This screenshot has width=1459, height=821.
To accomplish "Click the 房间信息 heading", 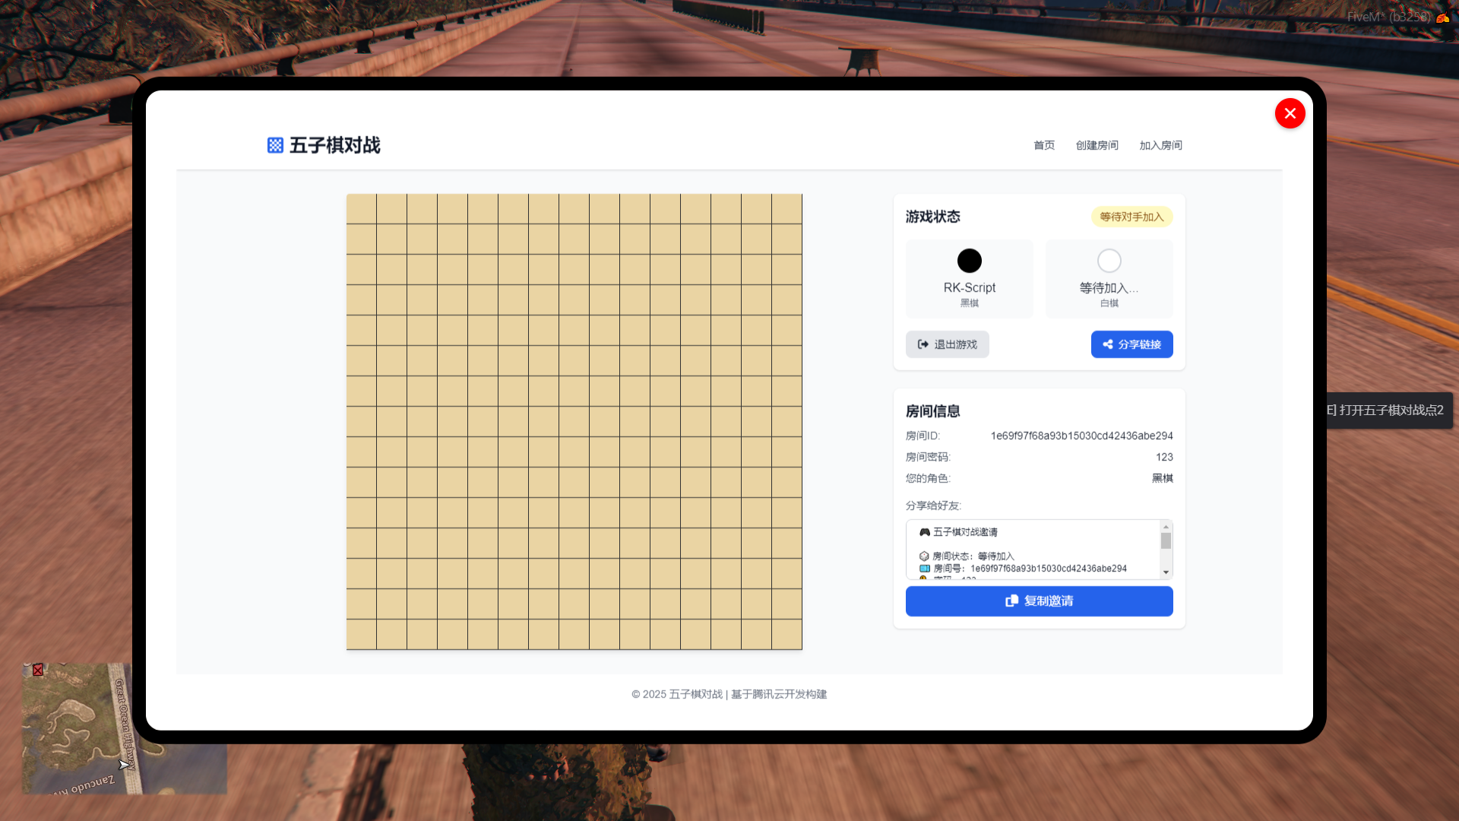I will [x=932, y=411].
